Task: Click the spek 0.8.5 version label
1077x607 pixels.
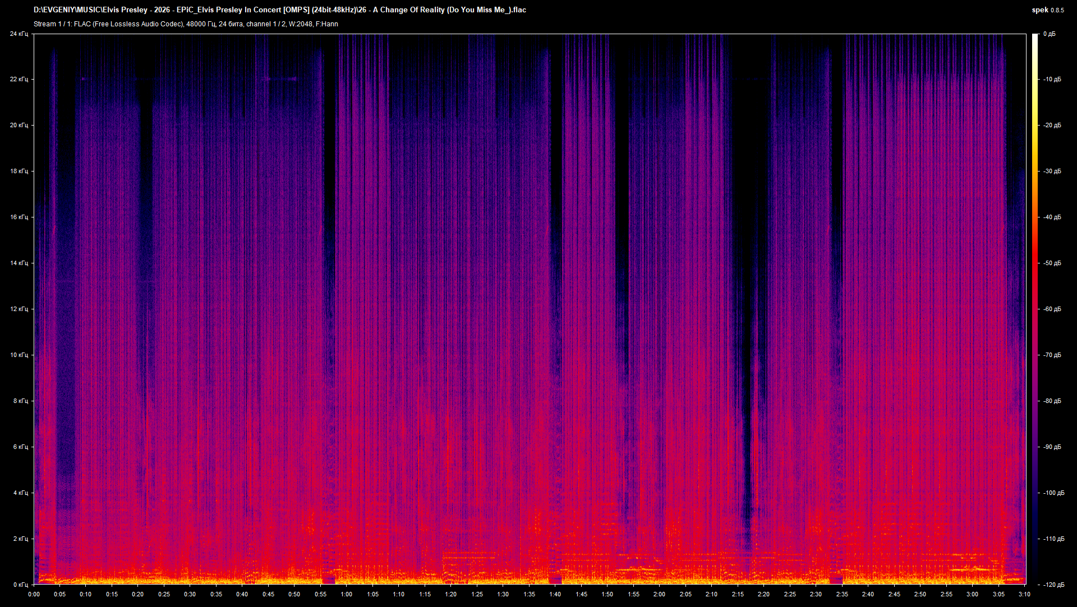Action: tap(1048, 10)
